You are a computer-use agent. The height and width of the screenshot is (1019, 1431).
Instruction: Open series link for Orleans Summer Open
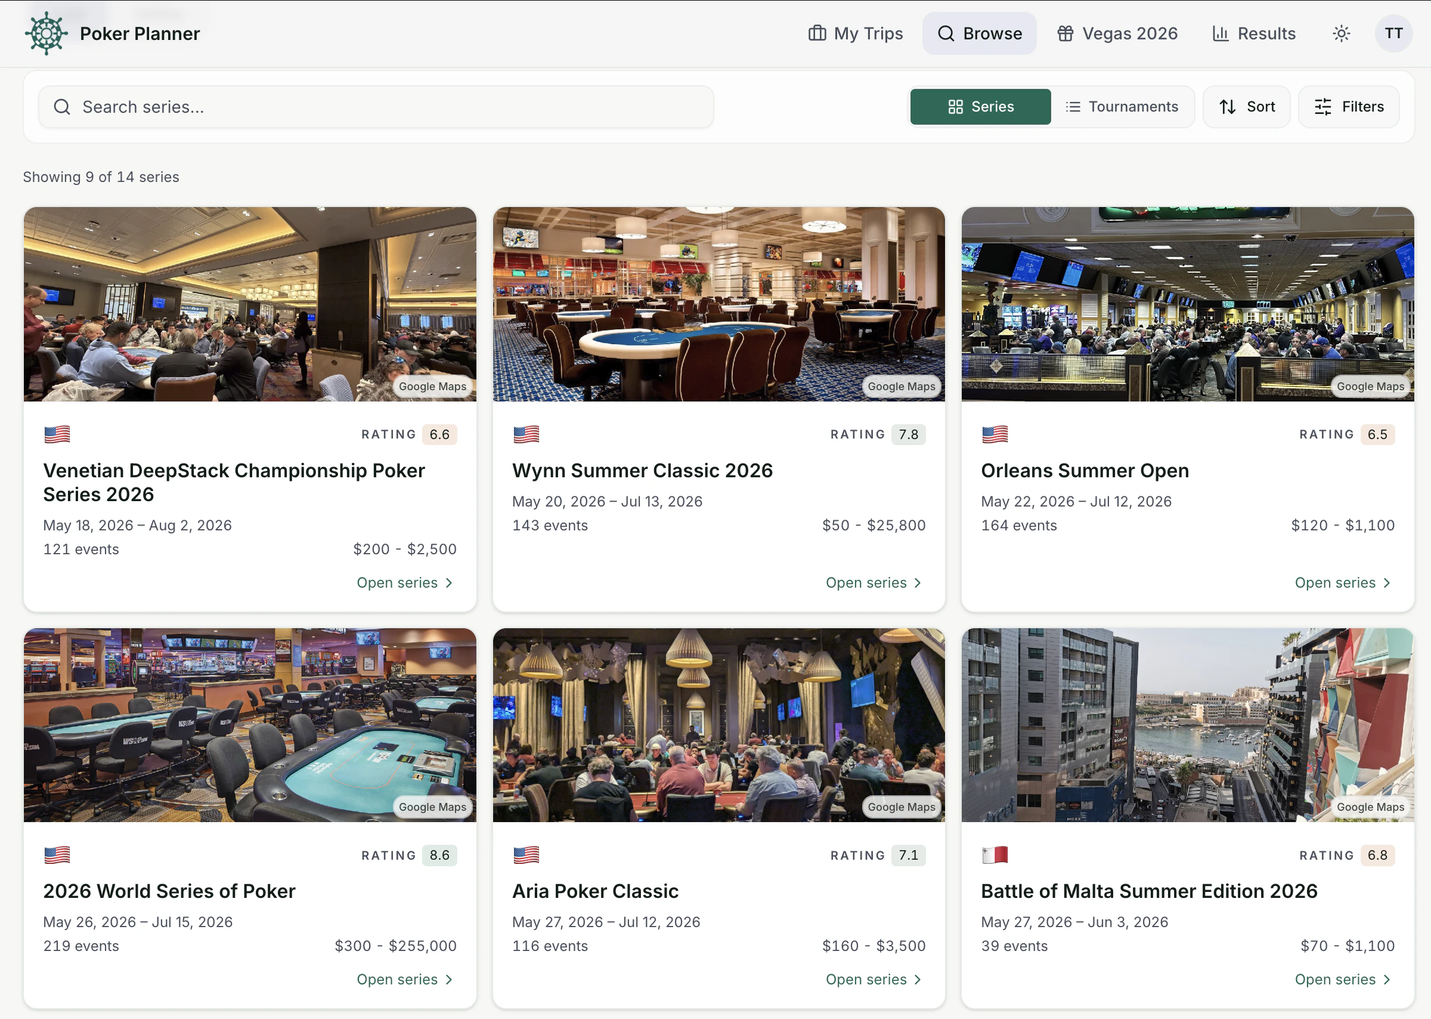coord(1343,583)
